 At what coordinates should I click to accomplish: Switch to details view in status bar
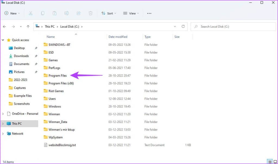[x=270, y=161]
